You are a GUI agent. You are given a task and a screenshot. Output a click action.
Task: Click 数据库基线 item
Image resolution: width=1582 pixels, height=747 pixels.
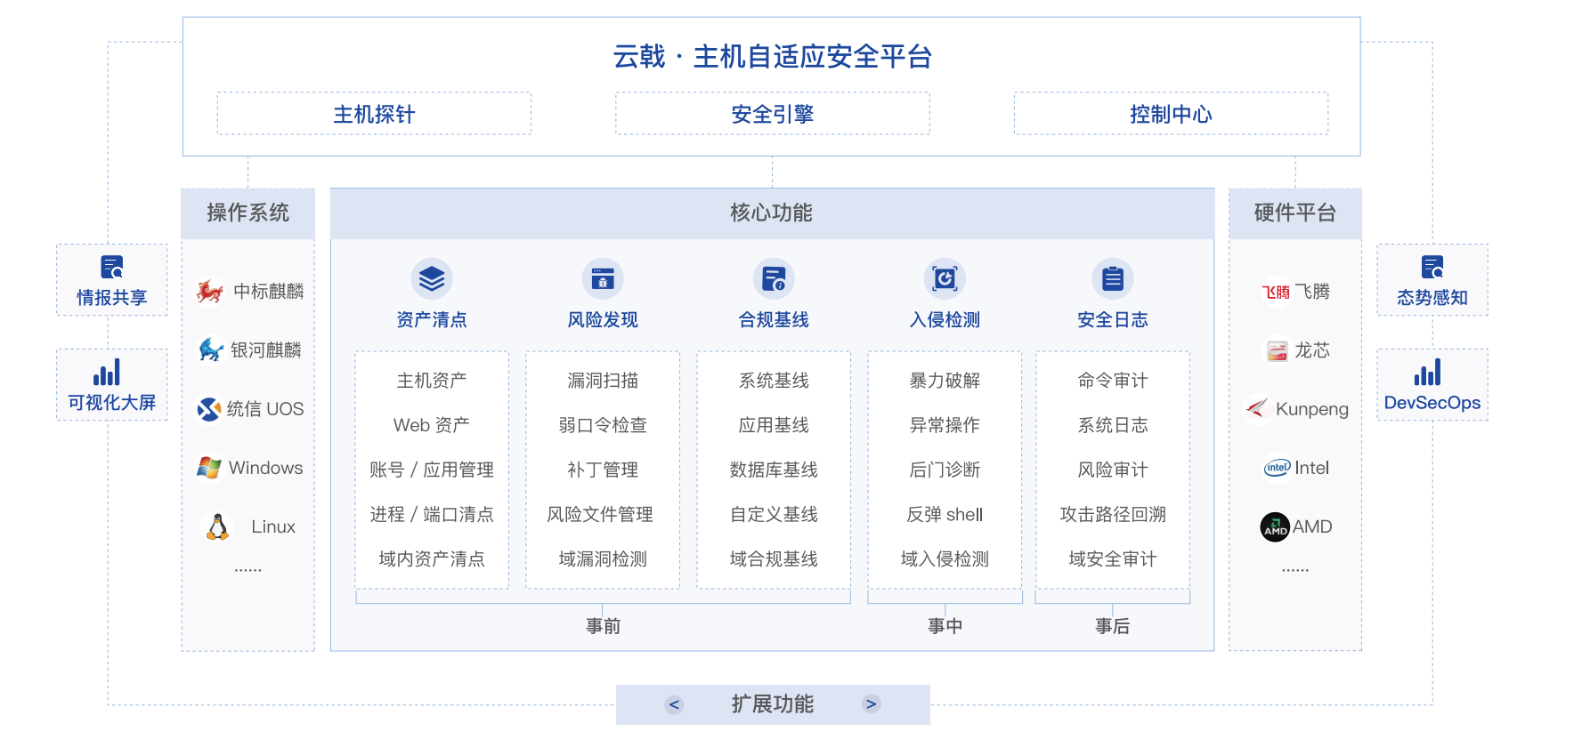[x=774, y=470]
